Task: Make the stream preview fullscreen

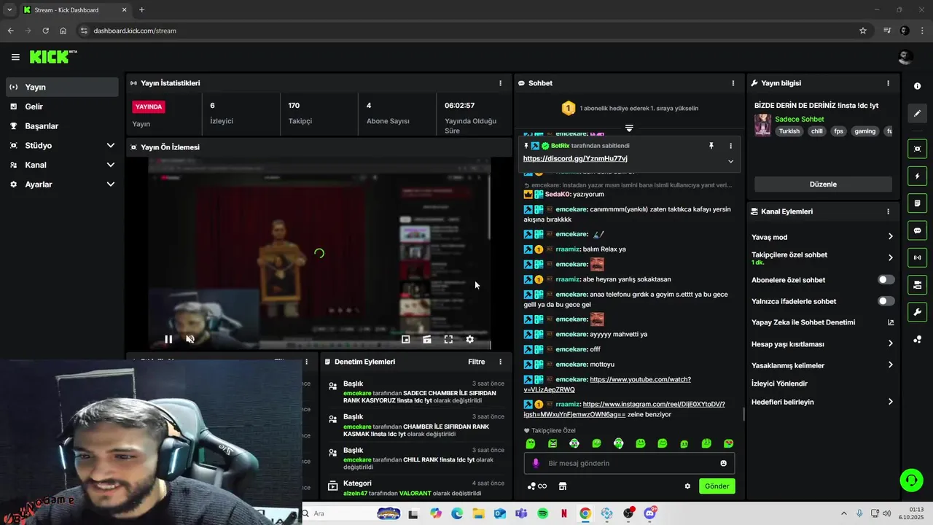Action: (x=448, y=339)
